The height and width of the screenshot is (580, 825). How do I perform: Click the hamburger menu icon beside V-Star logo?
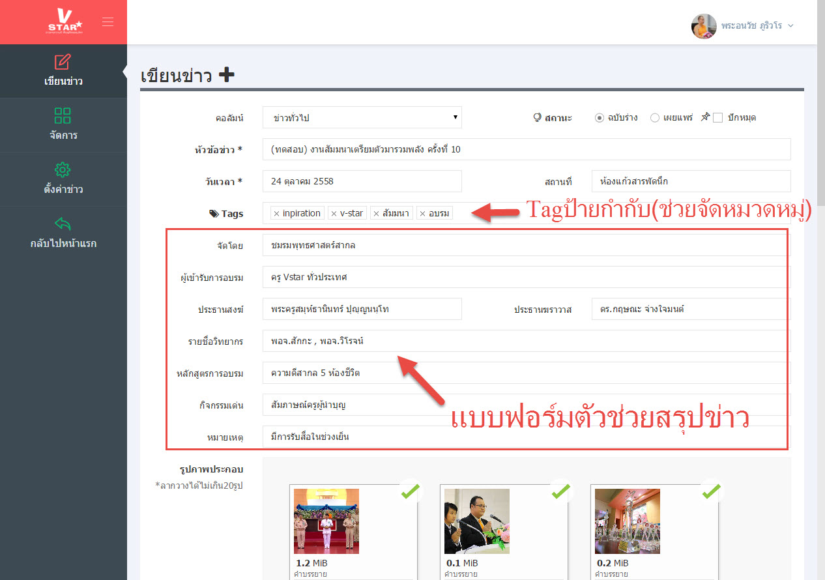tap(108, 22)
